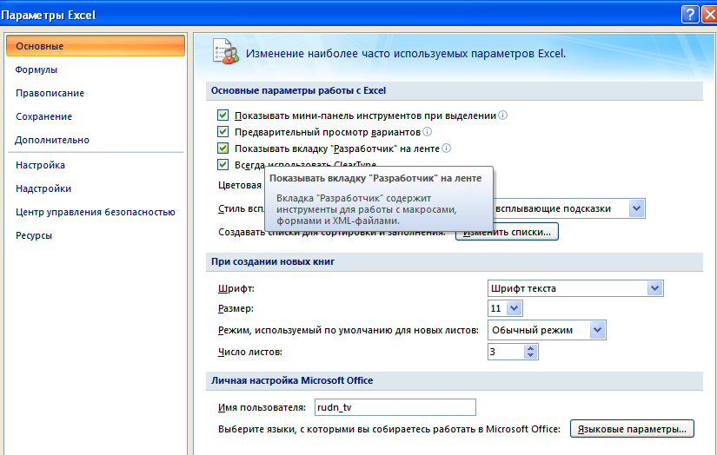Image resolution: width=717 pixels, height=455 pixels.
Task: Click the Личная настройка Microsoft Office heading
Action: (292, 380)
